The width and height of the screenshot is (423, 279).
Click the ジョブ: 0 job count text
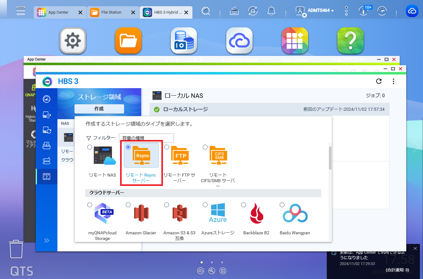(x=375, y=96)
